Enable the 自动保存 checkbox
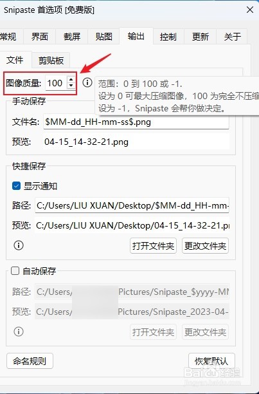The width and height of the screenshot is (259, 394). pos(15,271)
